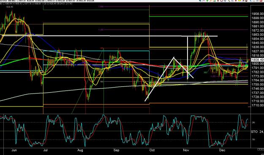This screenshot has height=155, width=264.
Task: Select the white vertical line drawn at November
Action: pyautogui.click(x=188, y=58)
